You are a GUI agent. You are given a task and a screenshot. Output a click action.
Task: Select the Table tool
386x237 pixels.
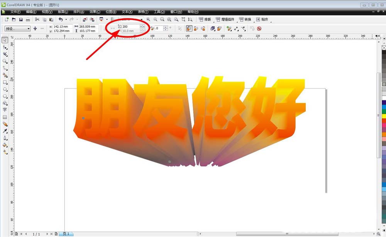pos(5,117)
